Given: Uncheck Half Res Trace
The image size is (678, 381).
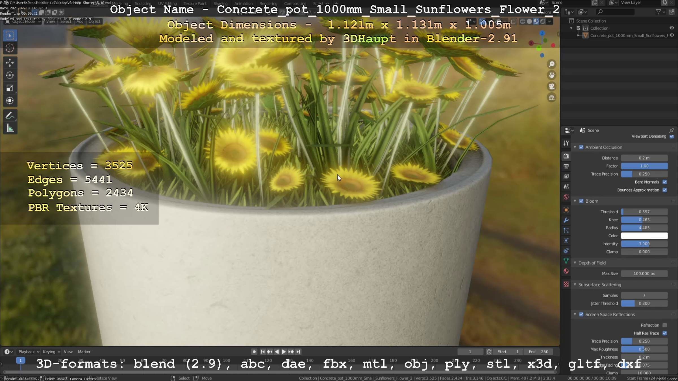Looking at the screenshot, I should [665, 333].
